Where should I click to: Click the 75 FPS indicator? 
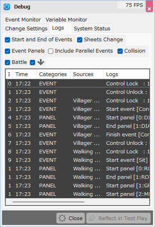click(130, 5)
